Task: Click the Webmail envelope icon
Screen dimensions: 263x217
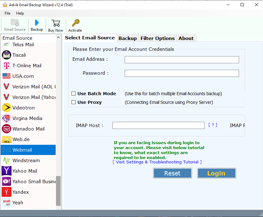Action: click(7, 150)
